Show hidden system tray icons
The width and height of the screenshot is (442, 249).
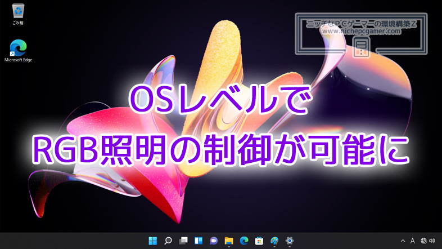tap(403, 241)
